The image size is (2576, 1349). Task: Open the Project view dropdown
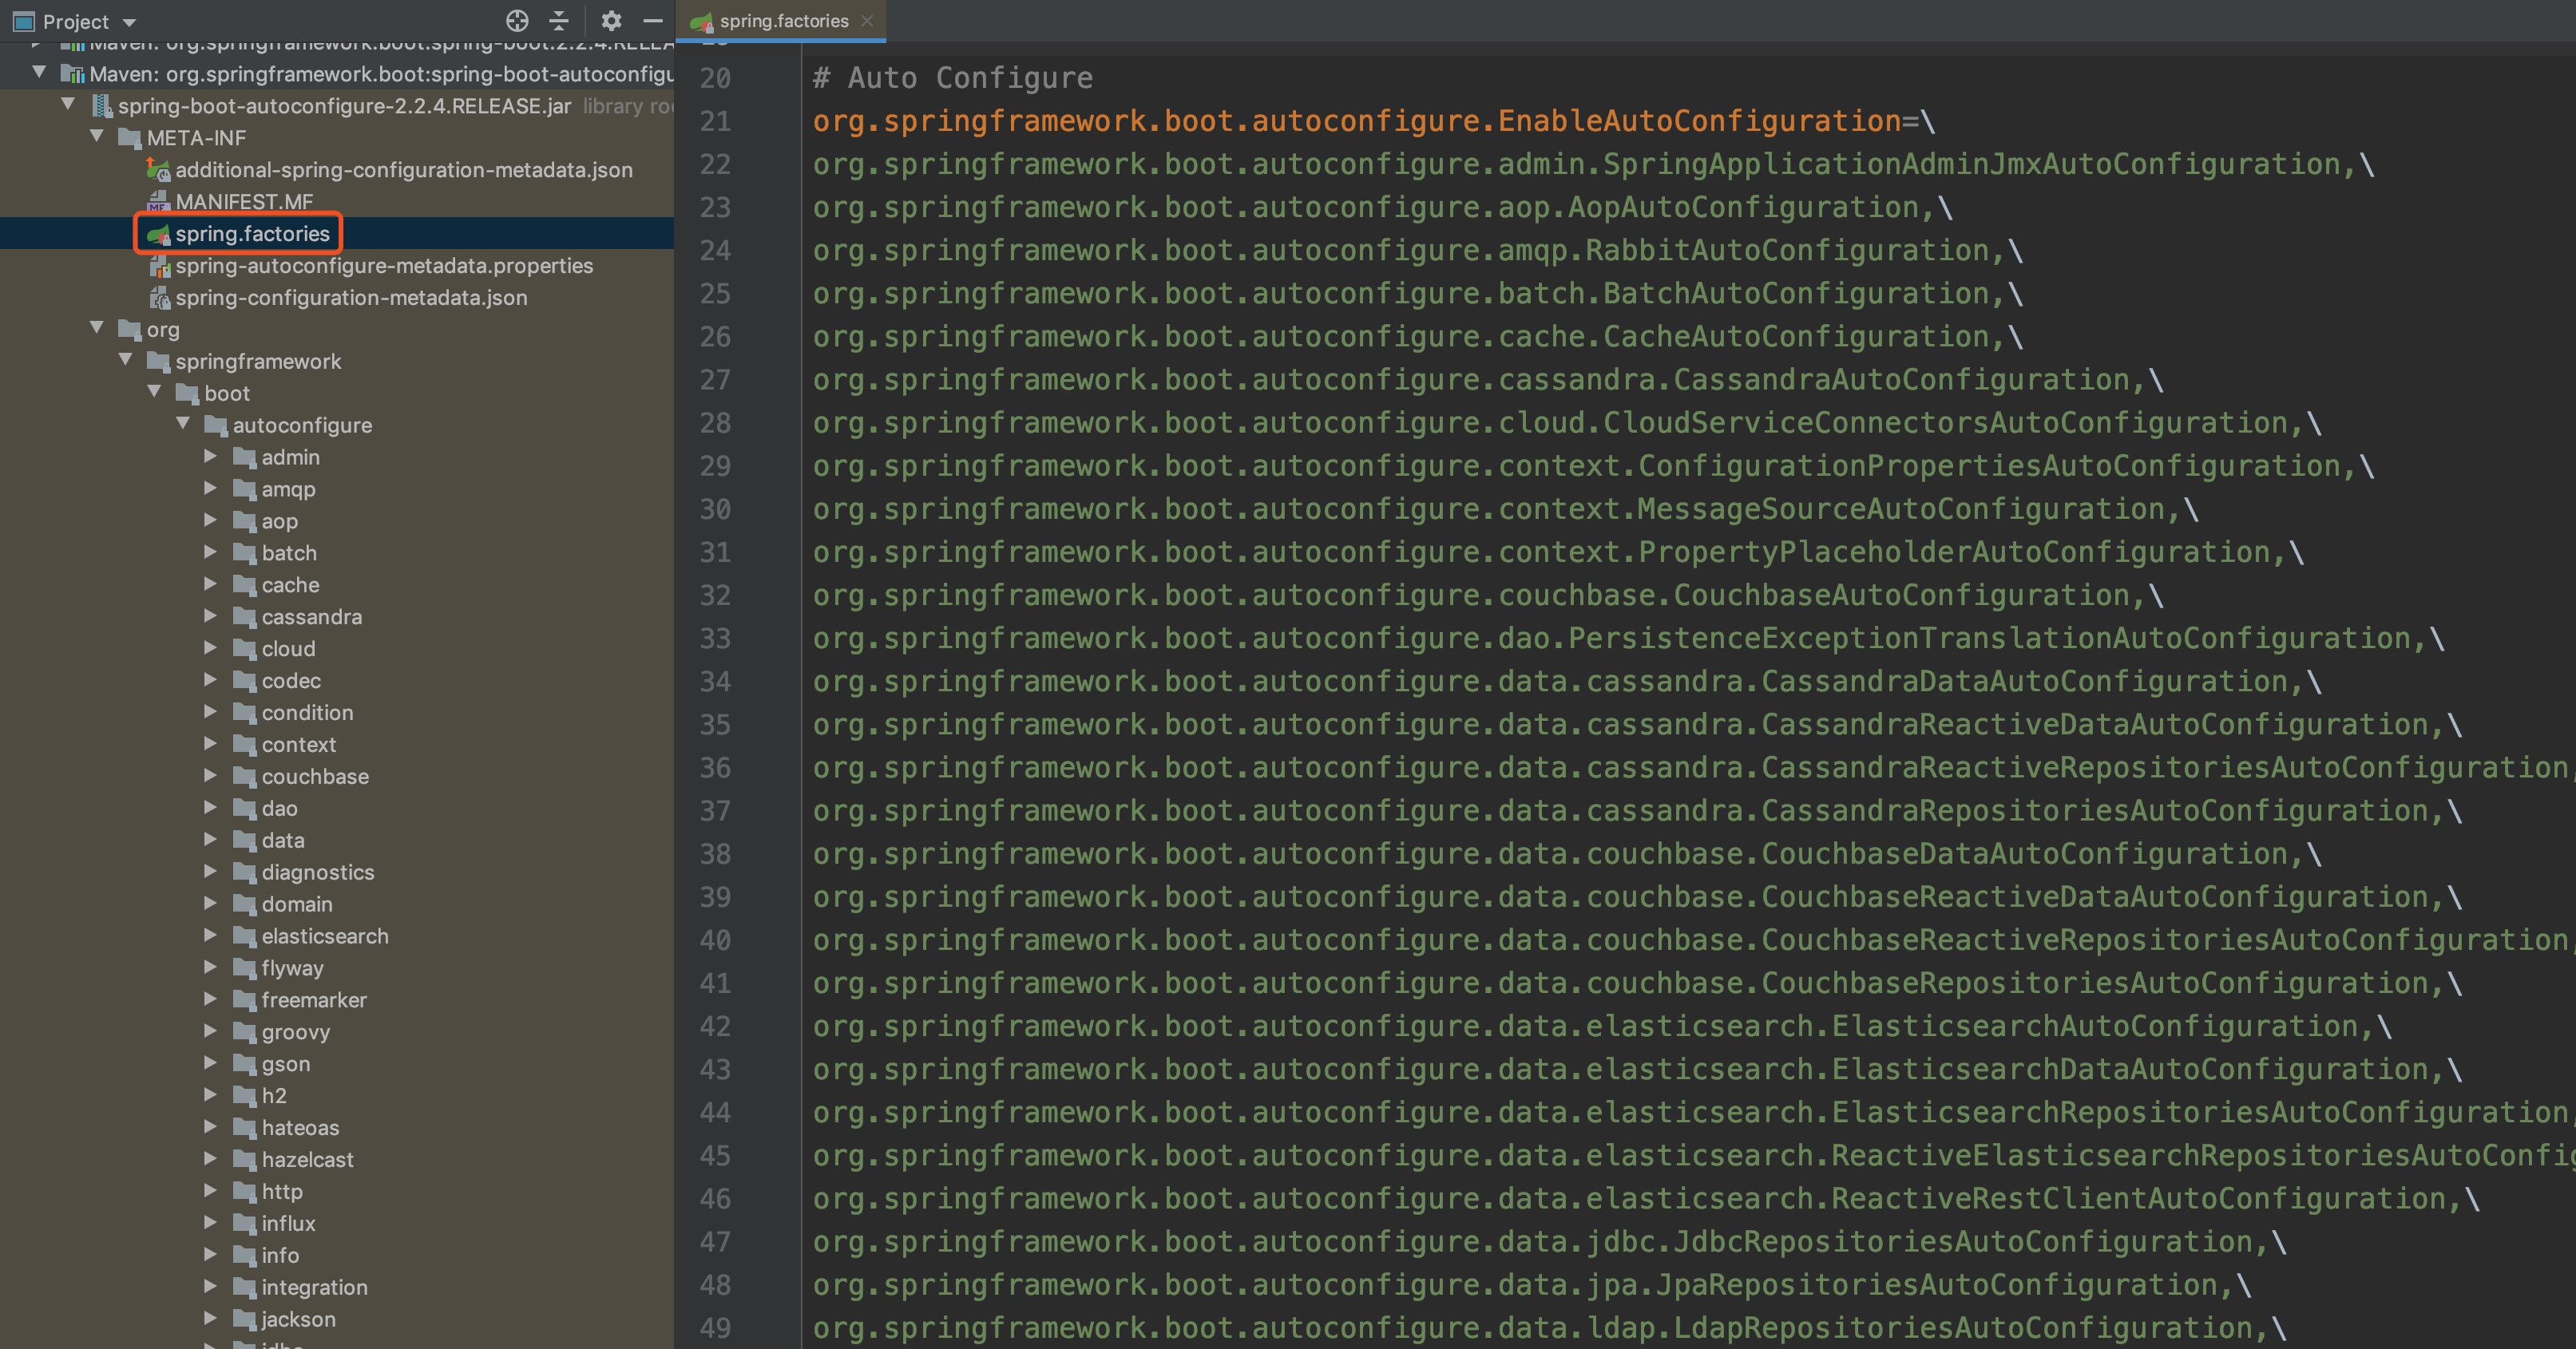(x=129, y=22)
